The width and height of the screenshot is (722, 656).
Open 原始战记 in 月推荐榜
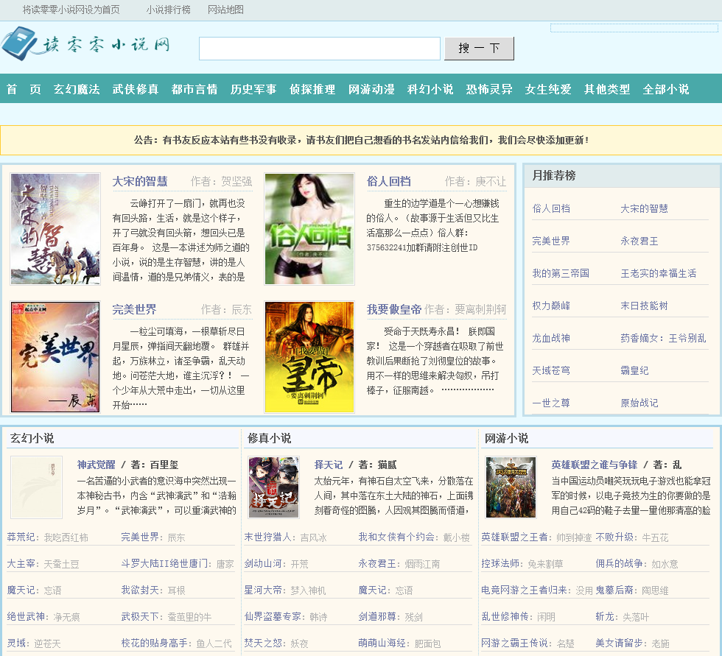(639, 403)
